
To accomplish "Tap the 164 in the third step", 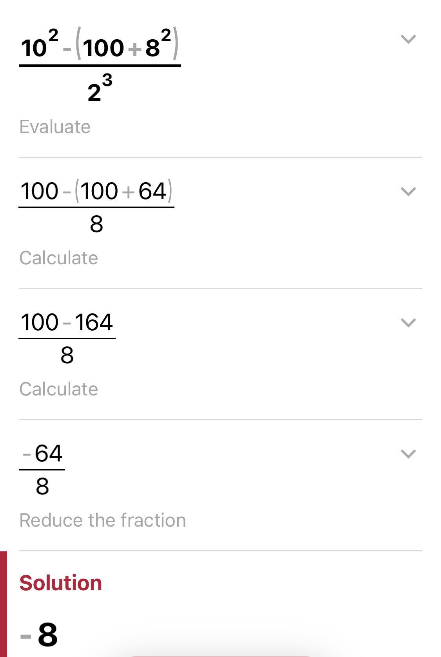I will [x=94, y=322].
